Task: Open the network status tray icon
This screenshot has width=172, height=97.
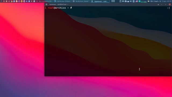Action: coord(123,1)
